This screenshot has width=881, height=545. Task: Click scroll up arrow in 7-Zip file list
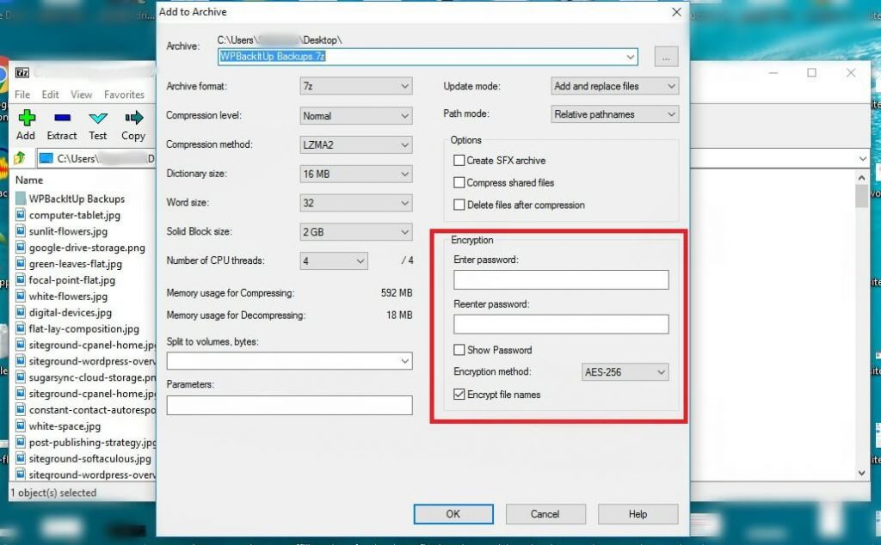pyautogui.click(x=862, y=177)
